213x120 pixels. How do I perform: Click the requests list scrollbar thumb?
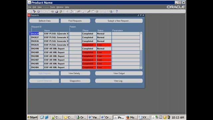[141, 42]
